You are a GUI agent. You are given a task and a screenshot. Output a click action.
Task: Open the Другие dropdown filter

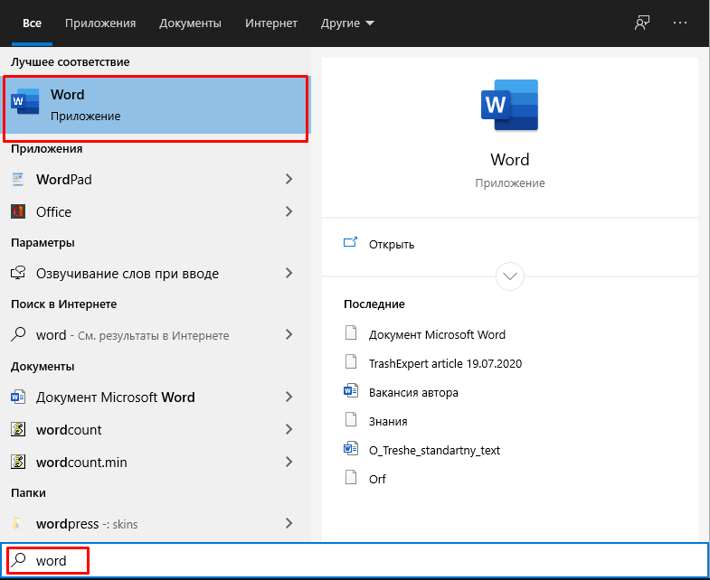[347, 23]
